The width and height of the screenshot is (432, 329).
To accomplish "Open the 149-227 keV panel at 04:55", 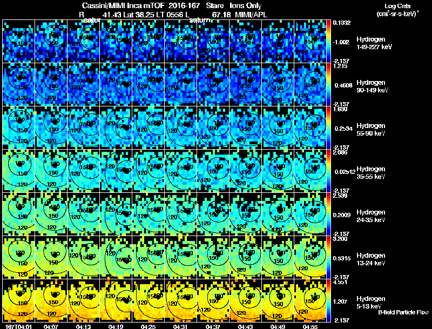I will (x=310, y=42).
